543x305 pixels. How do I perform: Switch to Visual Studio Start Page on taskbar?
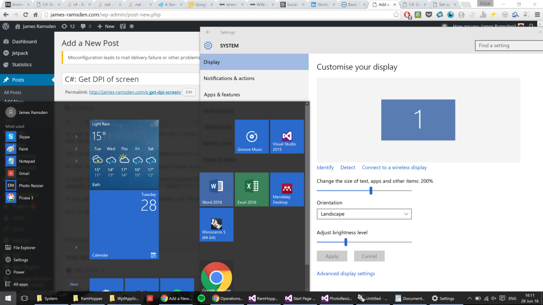point(300,298)
